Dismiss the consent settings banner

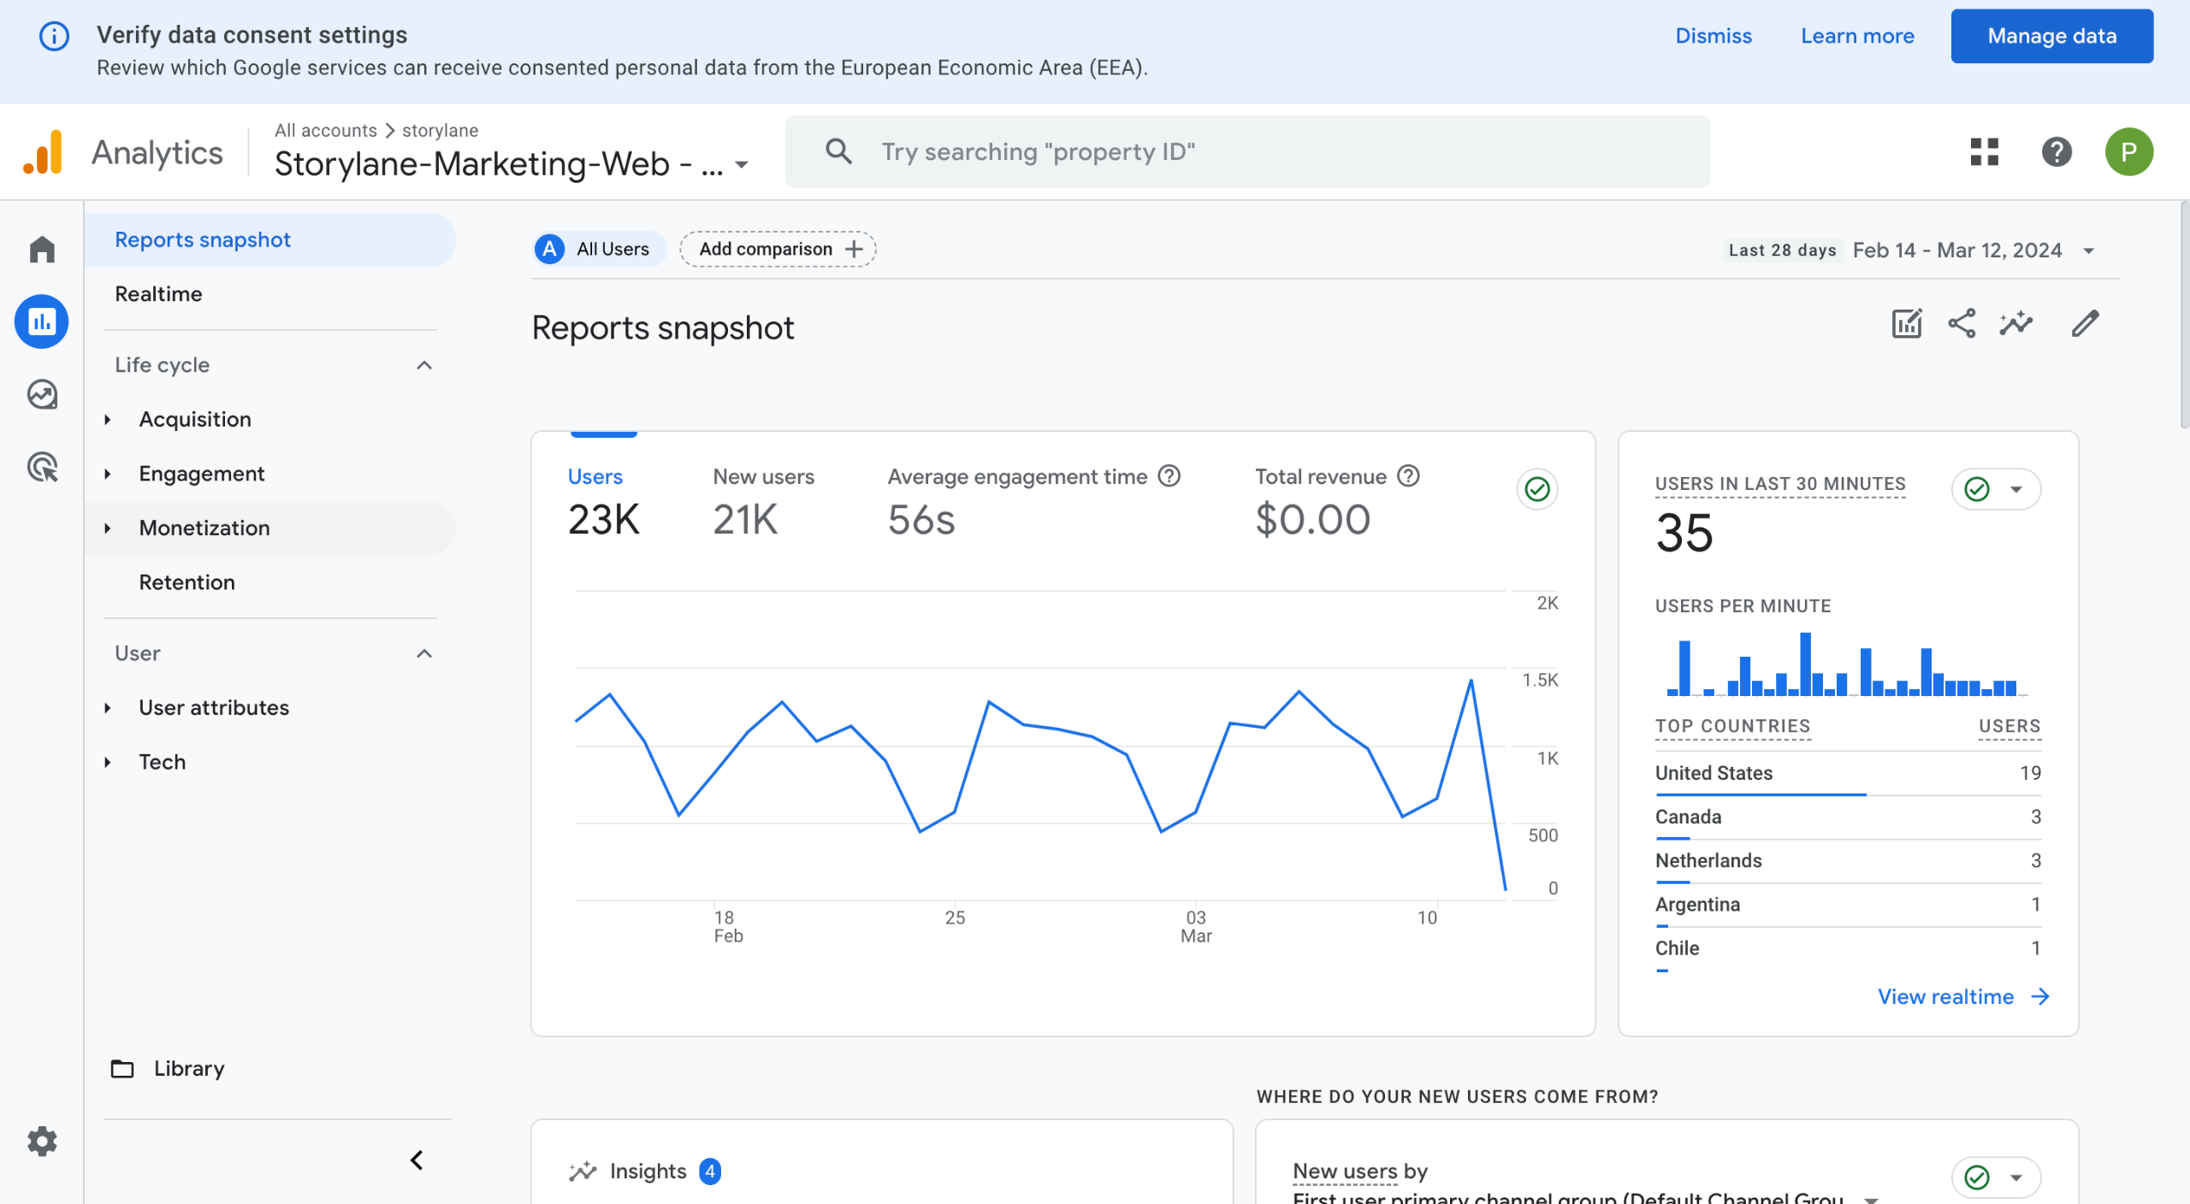[x=1713, y=36]
